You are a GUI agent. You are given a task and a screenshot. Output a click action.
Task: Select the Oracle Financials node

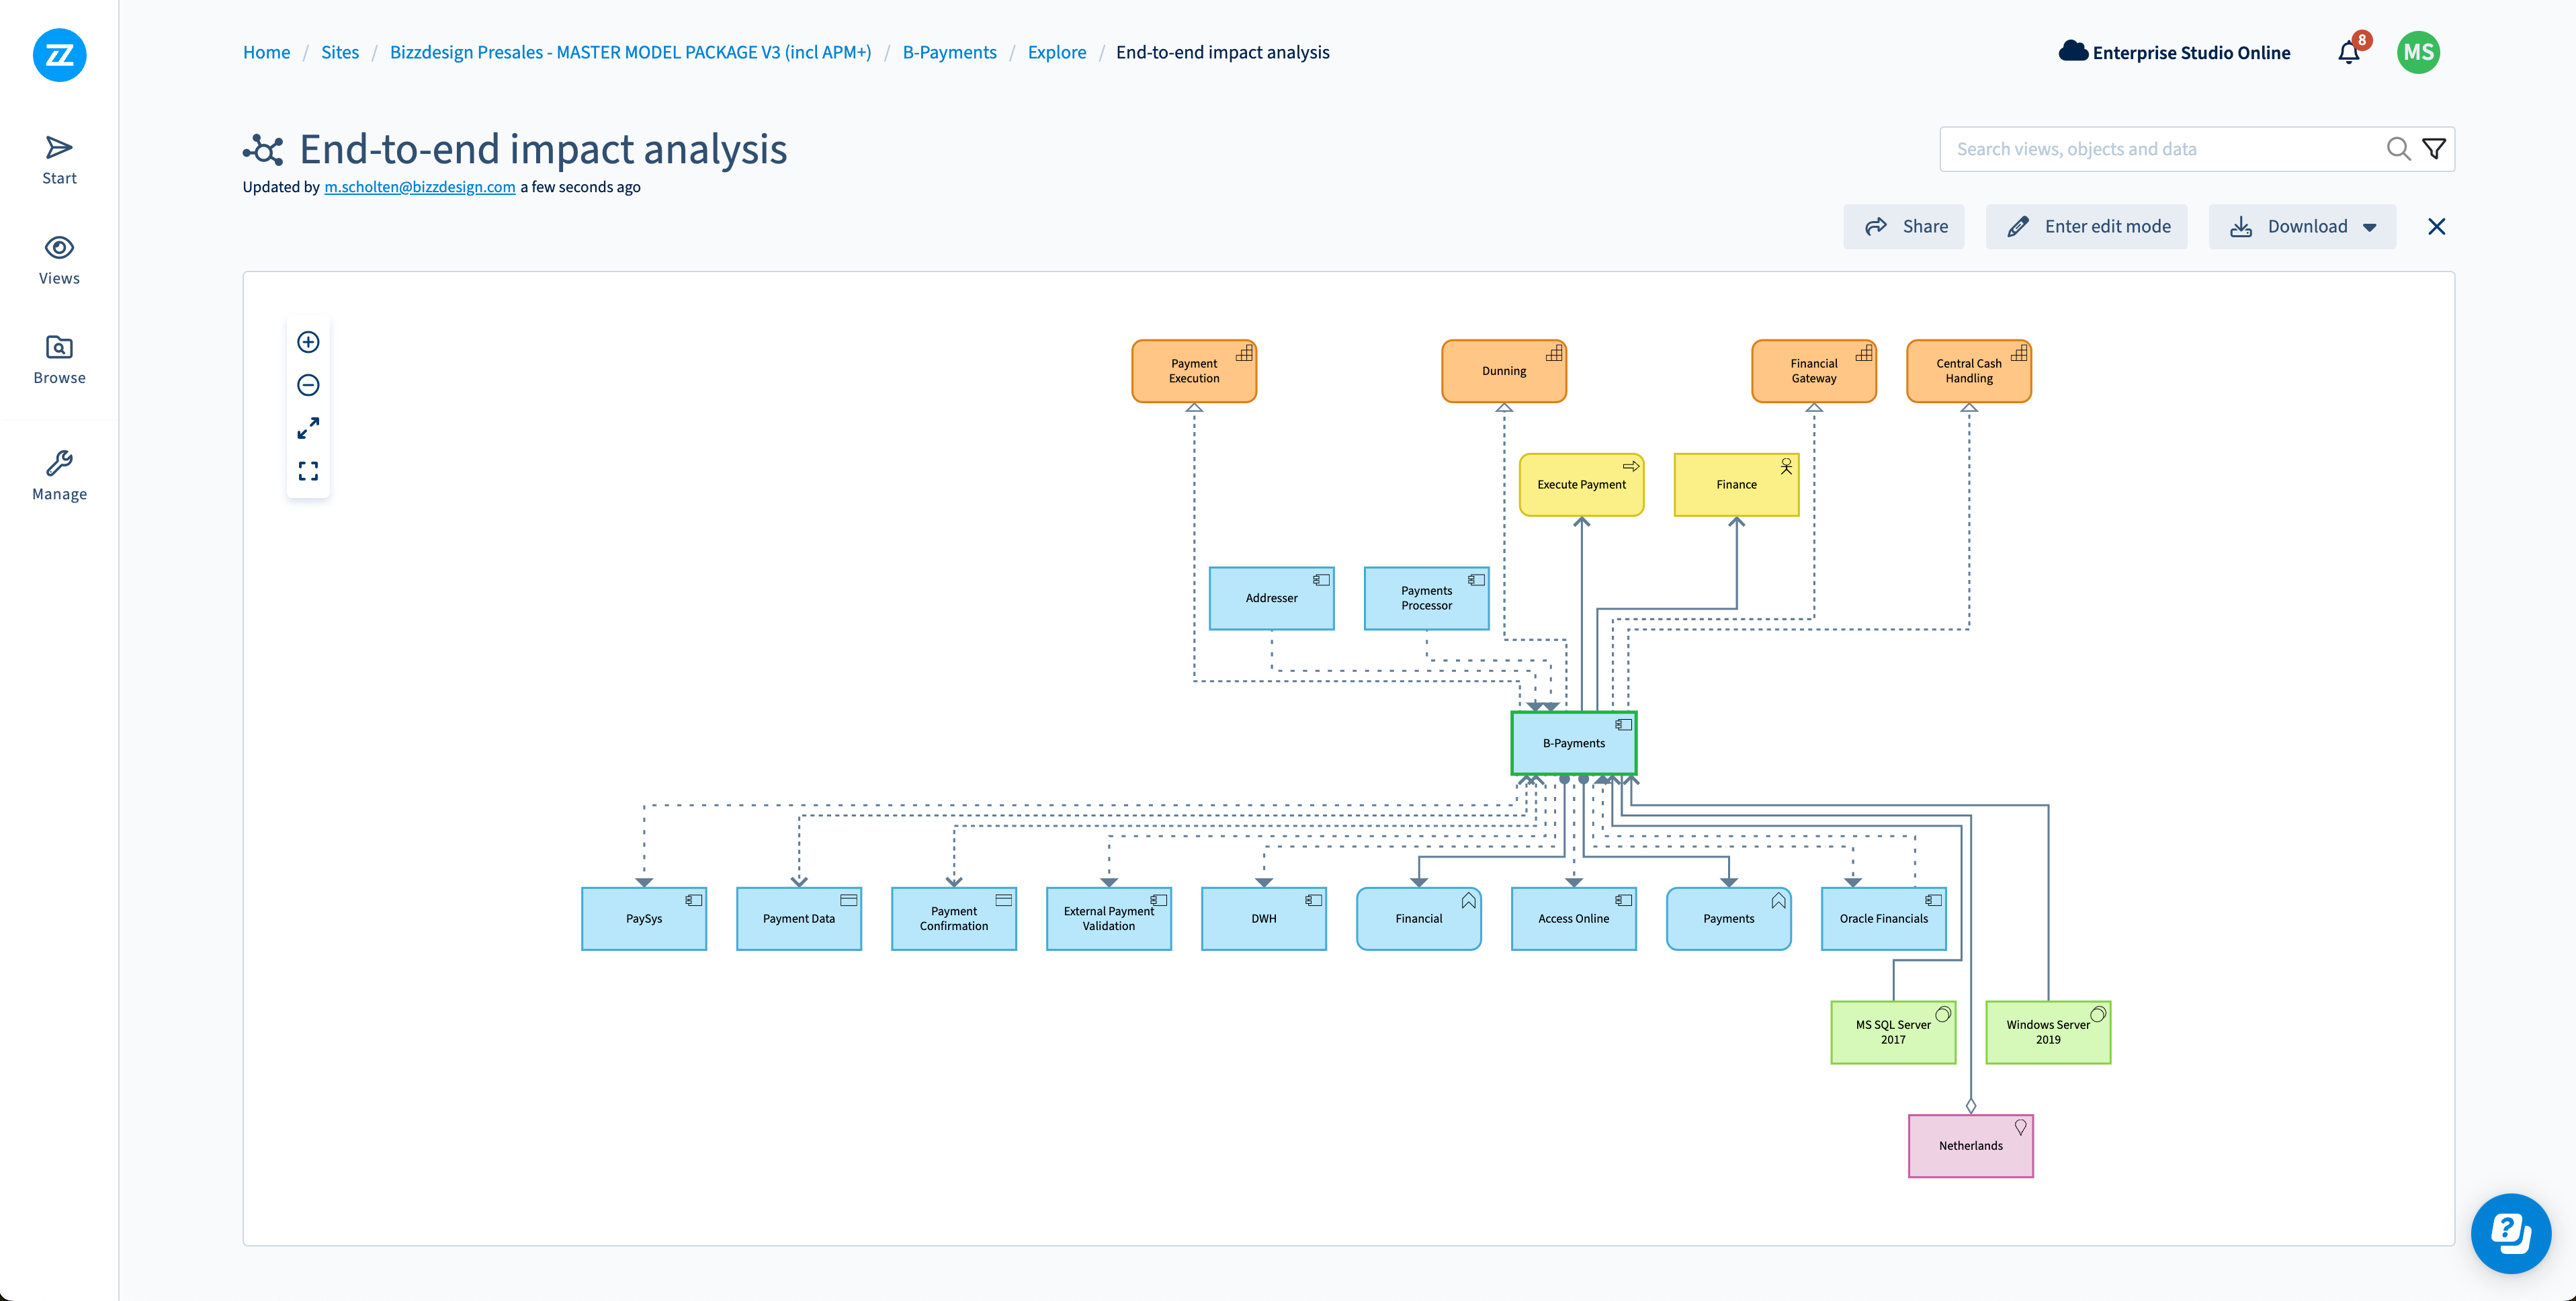(1884, 919)
